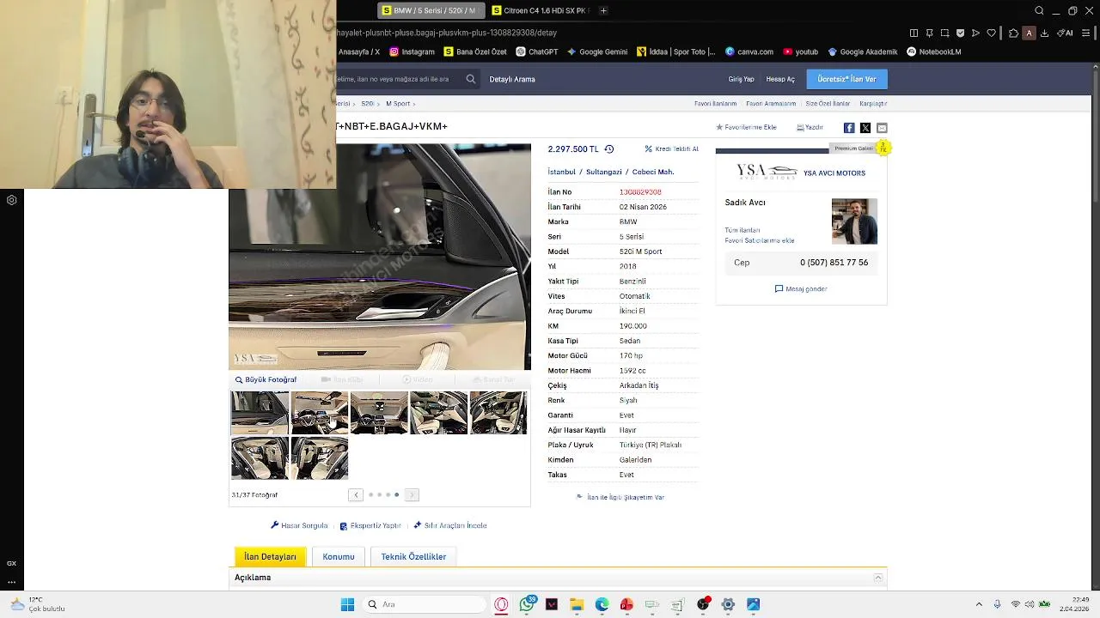Select the İlan Detayları tab

coord(270,556)
